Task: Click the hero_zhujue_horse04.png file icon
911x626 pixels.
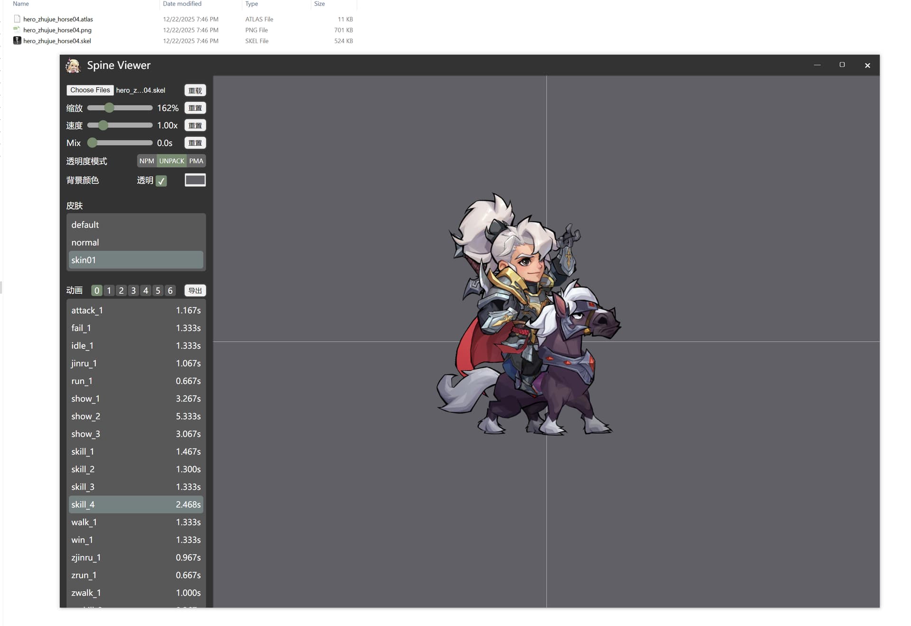Action: click(x=17, y=30)
